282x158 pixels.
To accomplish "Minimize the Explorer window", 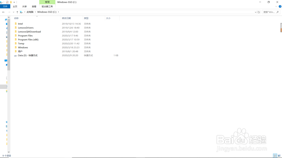I will (x=260, y=2).
